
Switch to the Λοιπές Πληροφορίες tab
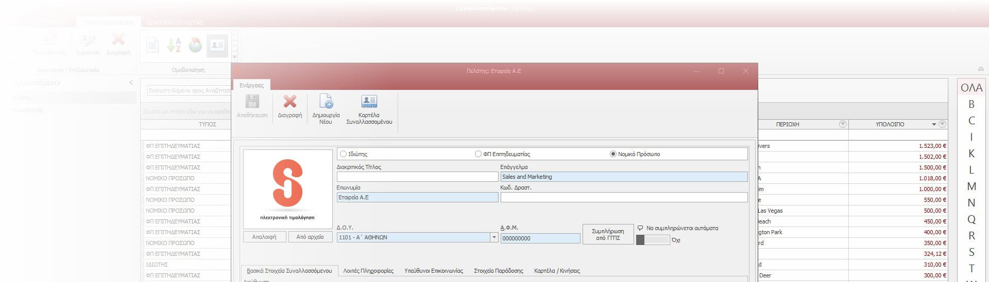(368, 271)
